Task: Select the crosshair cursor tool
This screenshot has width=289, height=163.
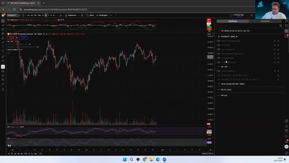Action: (3, 21)
